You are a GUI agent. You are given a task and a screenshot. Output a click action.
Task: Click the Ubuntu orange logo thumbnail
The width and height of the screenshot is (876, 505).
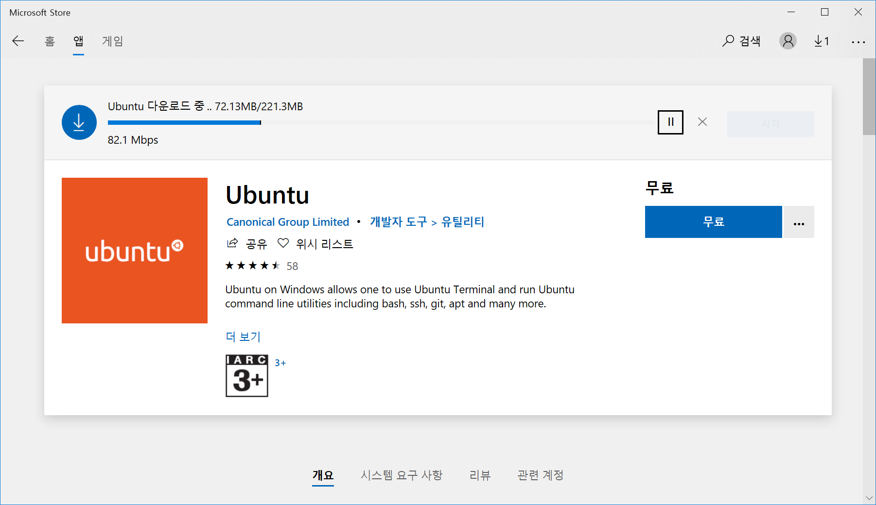point(135,251)
